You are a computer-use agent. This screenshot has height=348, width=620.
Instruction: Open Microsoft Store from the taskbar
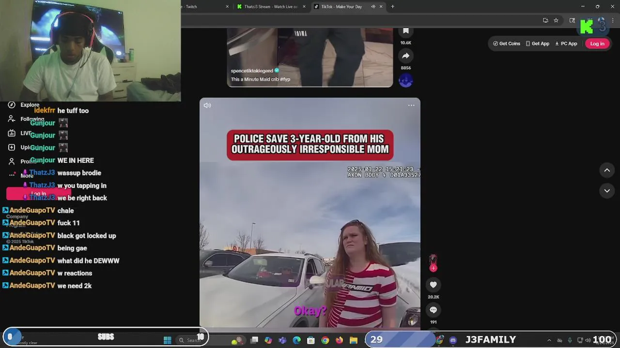[x=311, y=340]
